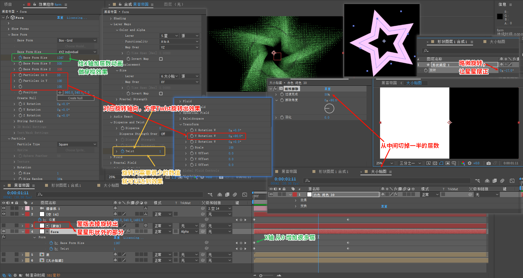The image size is (523, 278).
Task: Toggle the X Rotation stopwatch under Create Null
Action: 20,104
